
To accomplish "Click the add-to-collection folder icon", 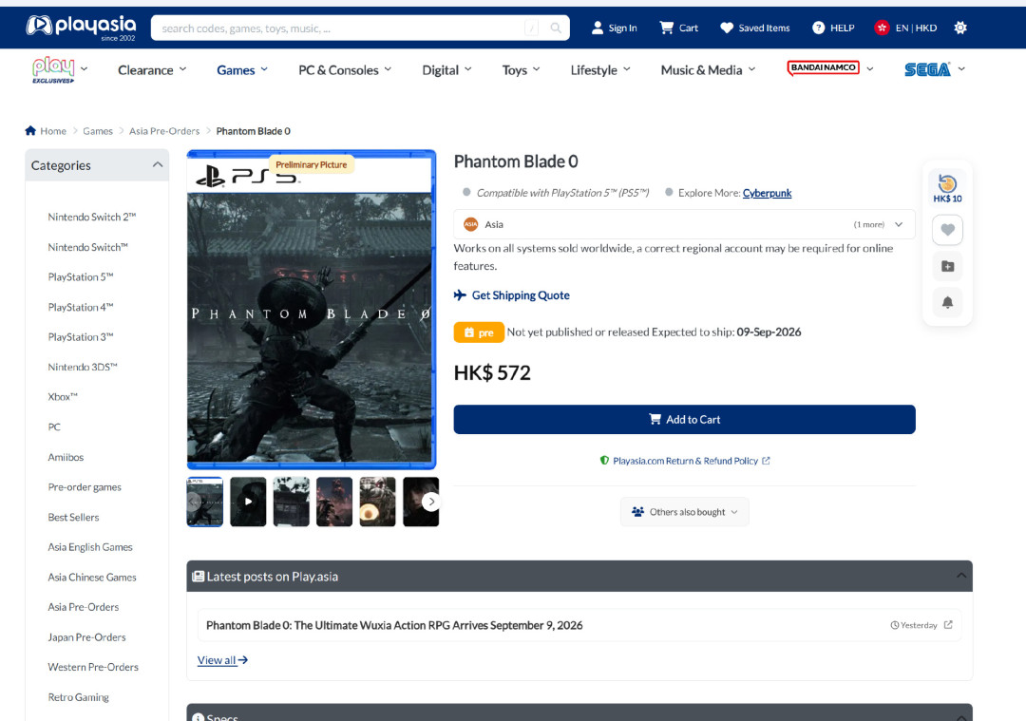I will pos(947,266).
